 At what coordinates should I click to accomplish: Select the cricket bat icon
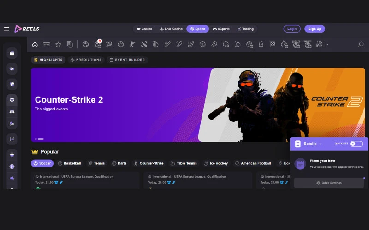(179, 44)
